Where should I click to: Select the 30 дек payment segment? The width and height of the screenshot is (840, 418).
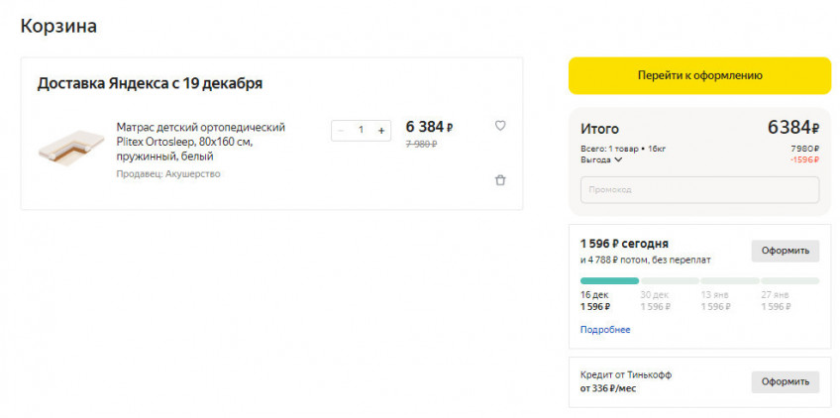point(670,281)
